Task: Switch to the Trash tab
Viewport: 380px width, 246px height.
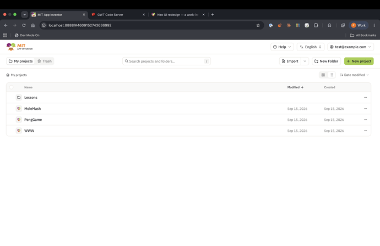Action: [45, 61]
